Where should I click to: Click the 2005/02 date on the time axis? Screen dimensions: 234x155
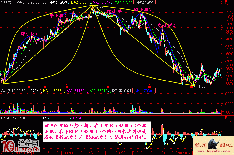point(183,153)
